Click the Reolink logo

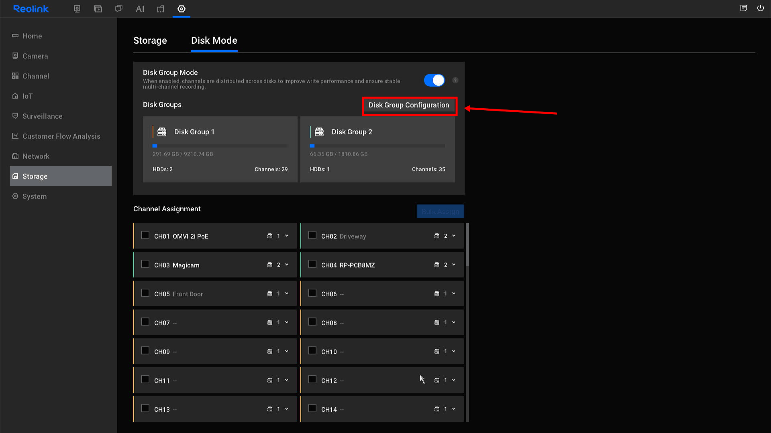[31, 9]
